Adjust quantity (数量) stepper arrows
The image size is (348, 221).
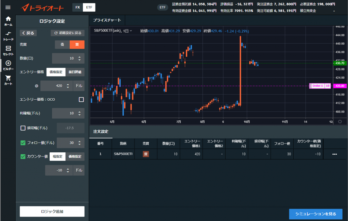click(x=80, y=58)
